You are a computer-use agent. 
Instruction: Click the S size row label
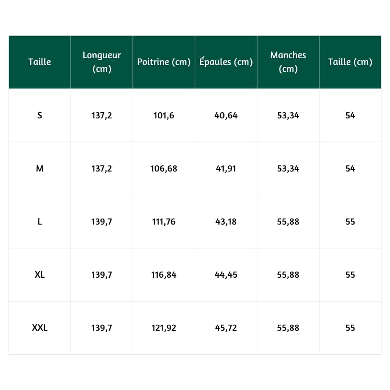(x=40, y=116)
